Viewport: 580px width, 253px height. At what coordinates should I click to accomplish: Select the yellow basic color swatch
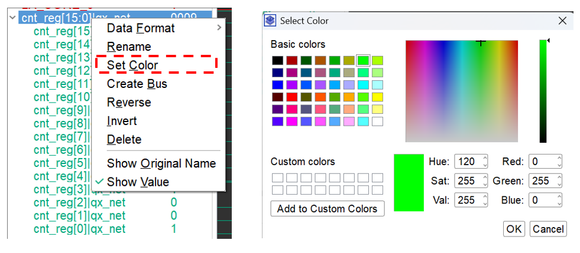tap(377, 97)
